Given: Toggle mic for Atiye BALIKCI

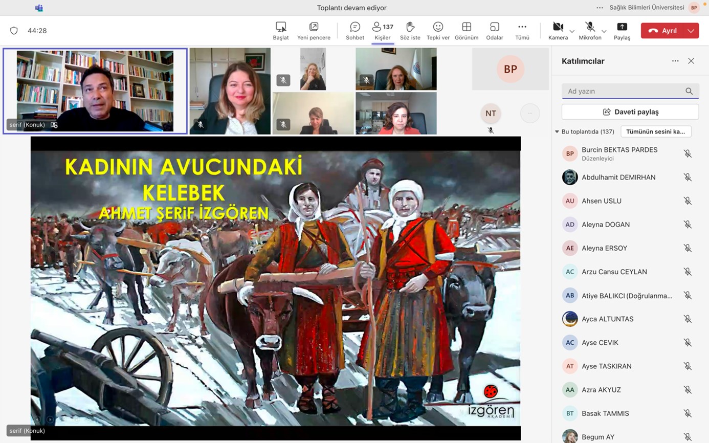Looking at the screenshot, I should (x=688, y=295).
